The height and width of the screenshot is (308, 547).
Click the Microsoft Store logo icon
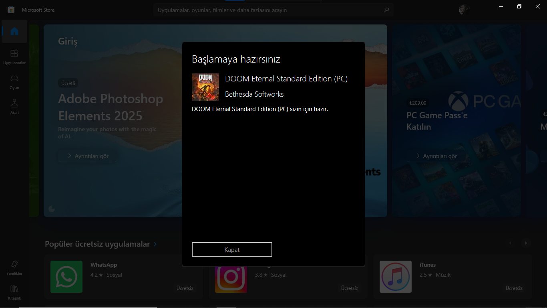[11, 10]
